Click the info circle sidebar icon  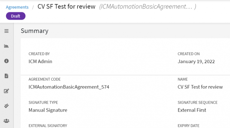6,61
